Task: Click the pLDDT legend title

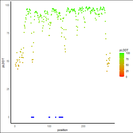Action: 124,50
